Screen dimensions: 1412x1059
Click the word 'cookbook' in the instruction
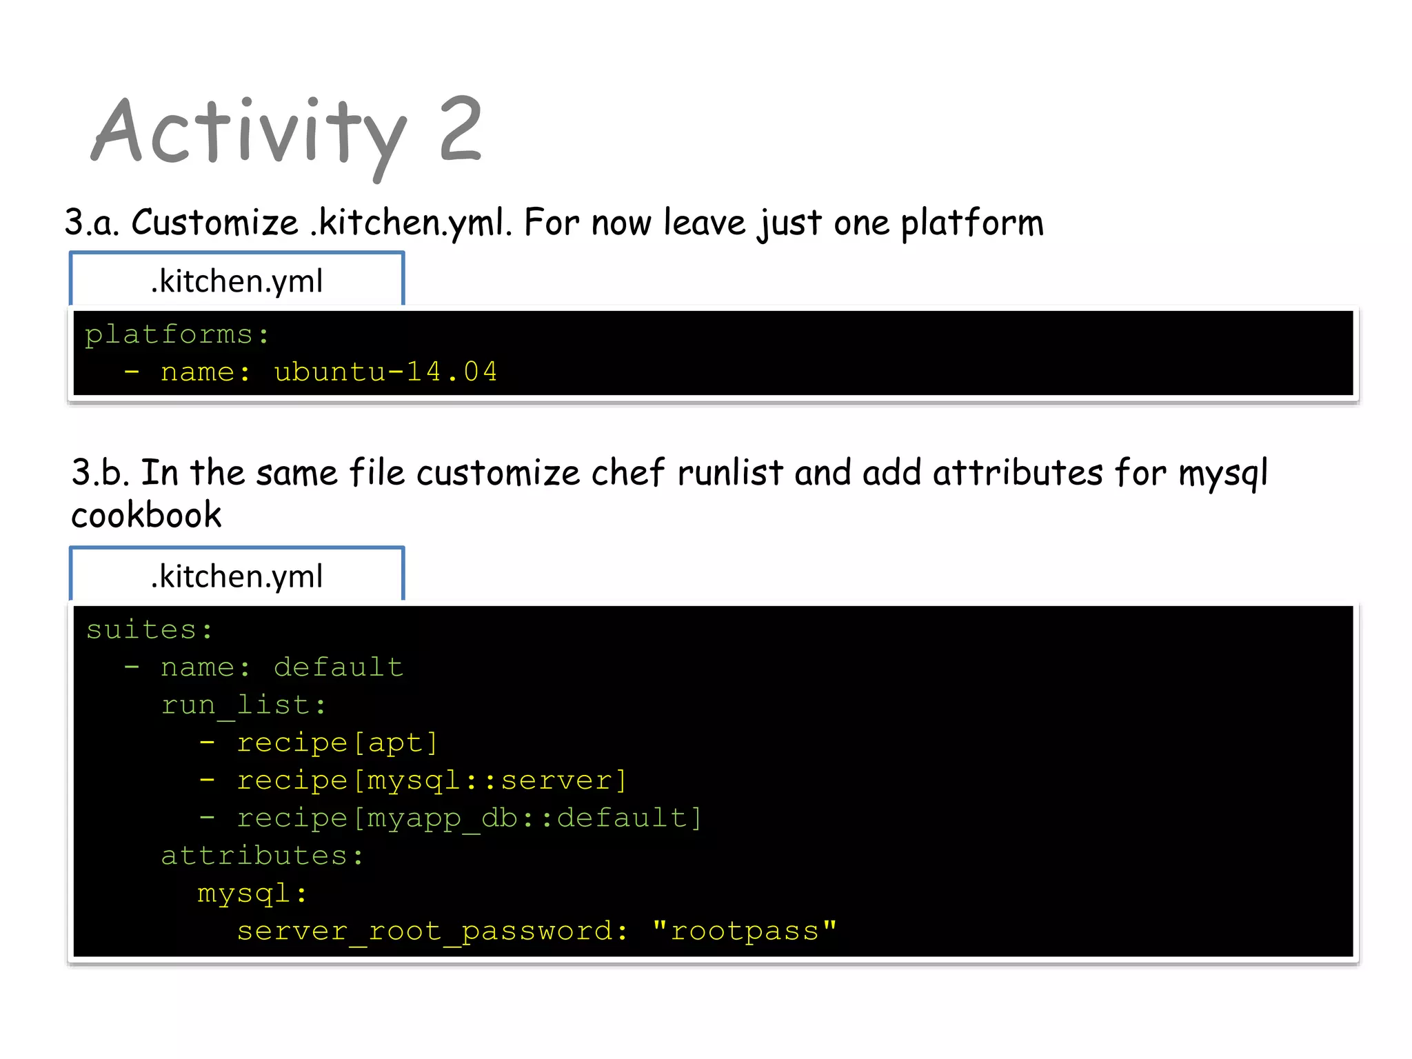point(146,516)
